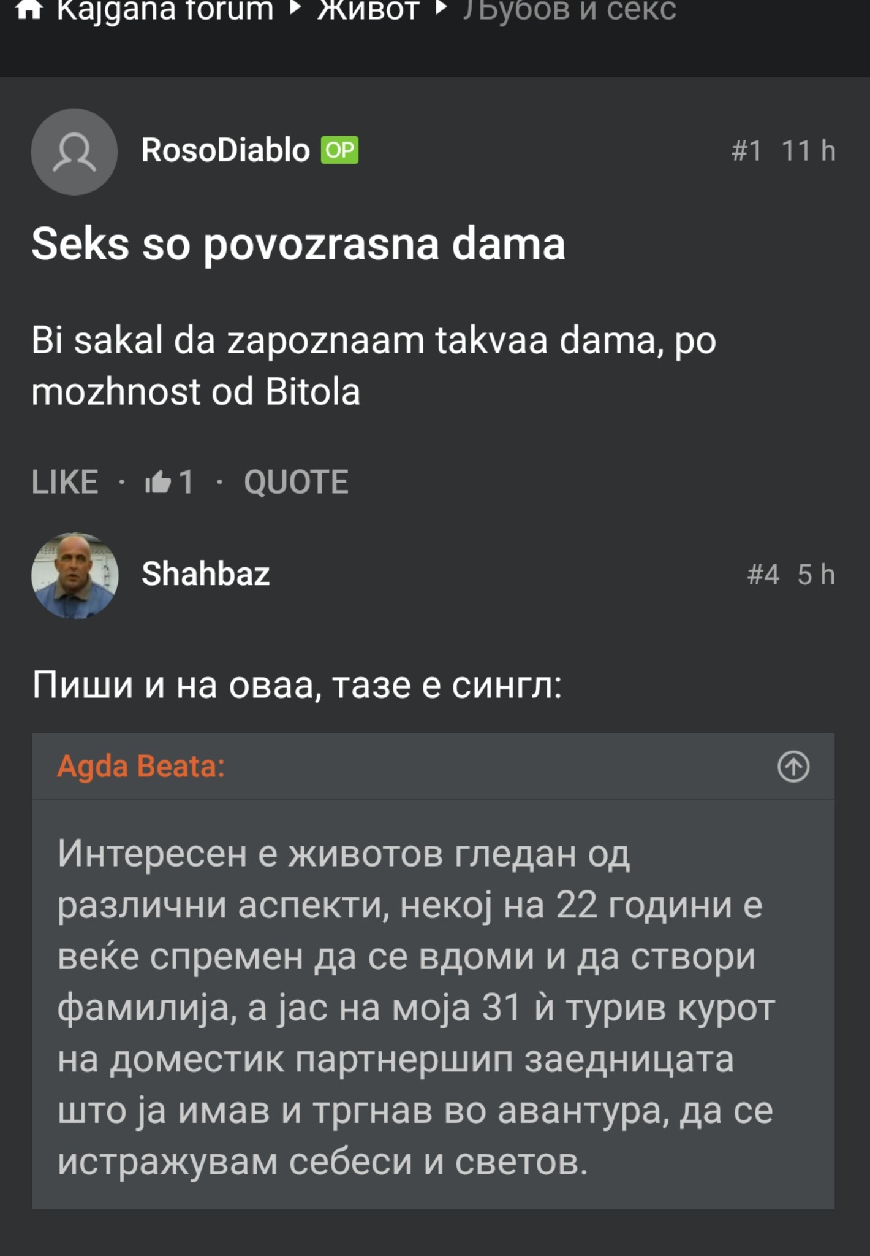Open the RosoDiablo username profile

(x=225, y=150)
